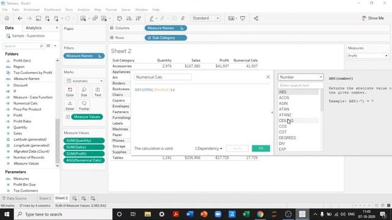The image size is (392, 220).
Task: Click the Size button in Marks card
Action: point(84,92)
